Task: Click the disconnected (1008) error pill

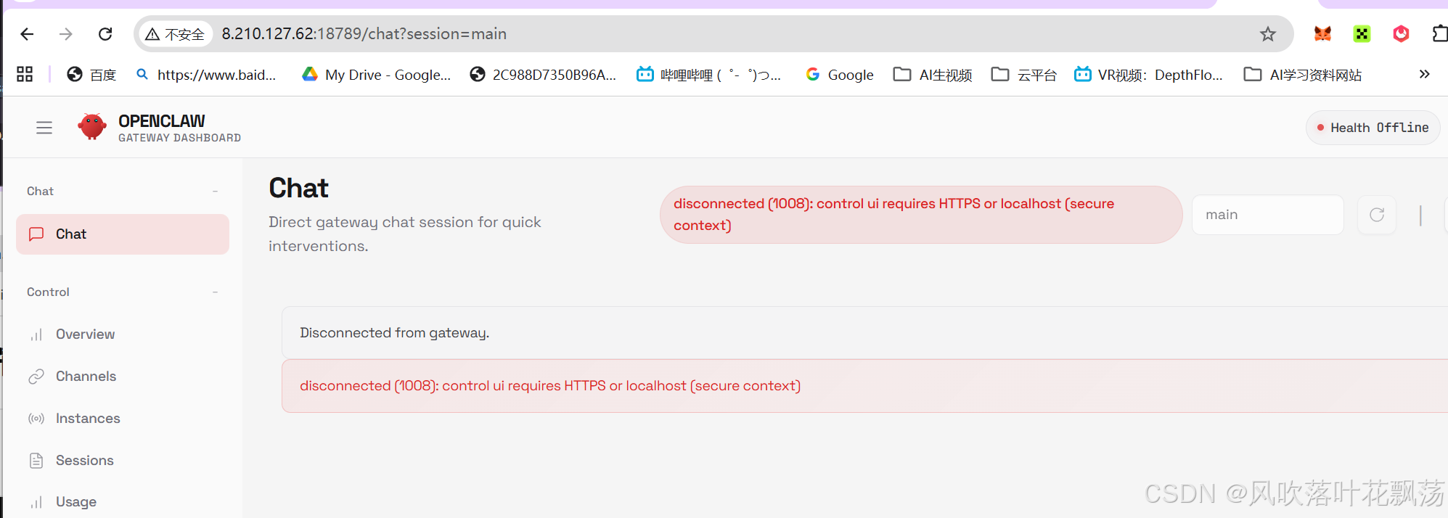Action: 921,215
